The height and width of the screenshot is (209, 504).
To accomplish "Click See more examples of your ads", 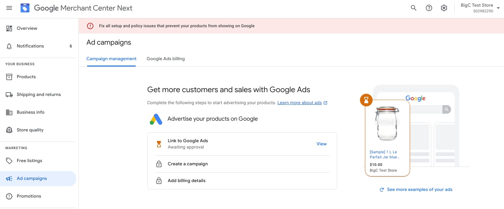I will [419, 189].
